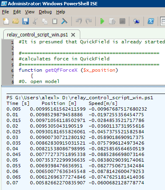Open the Edit menu

click(17, 12)
